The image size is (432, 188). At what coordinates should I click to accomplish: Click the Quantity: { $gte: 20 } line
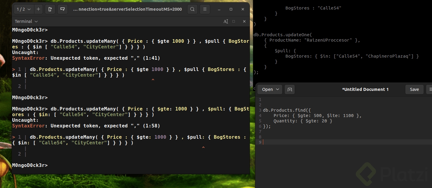point(303,121)
